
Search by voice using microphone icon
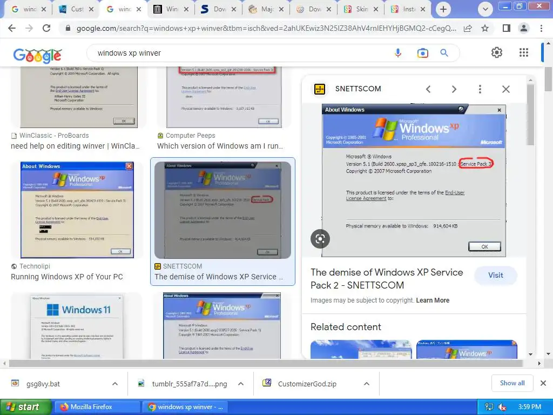coord(398,53)
